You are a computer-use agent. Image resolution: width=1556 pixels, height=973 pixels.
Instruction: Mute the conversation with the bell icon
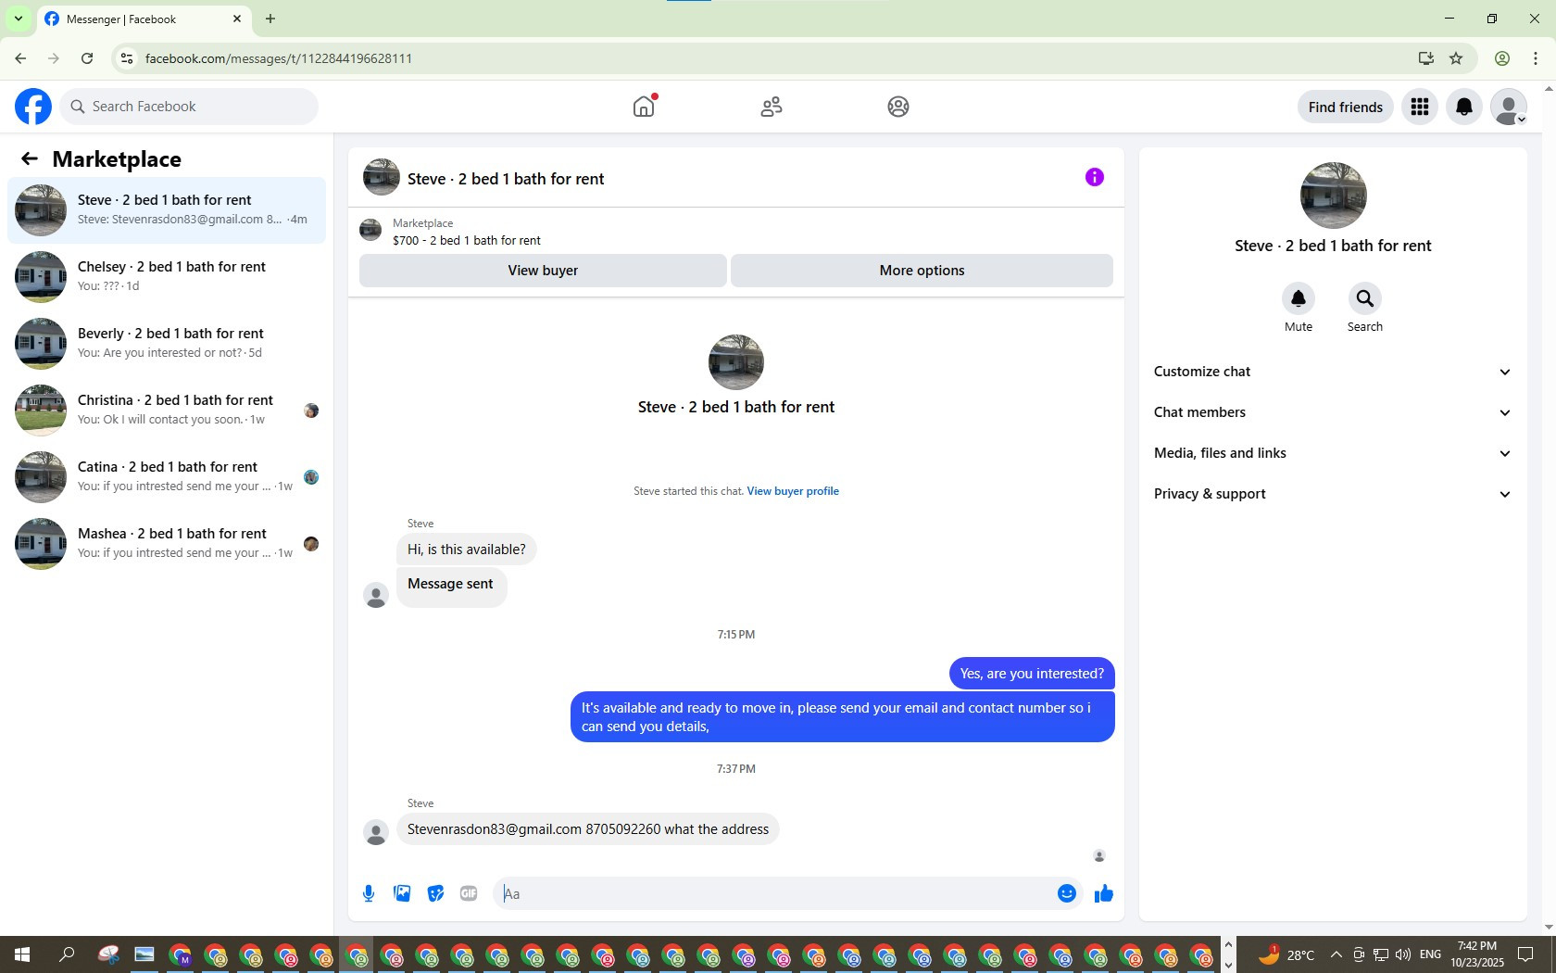pos(1299,298)
